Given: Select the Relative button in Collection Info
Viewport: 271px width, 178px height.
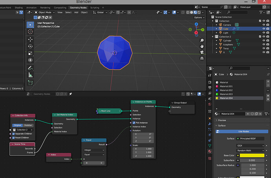Looking at the screenshot, I should click(x=28, y=125).
